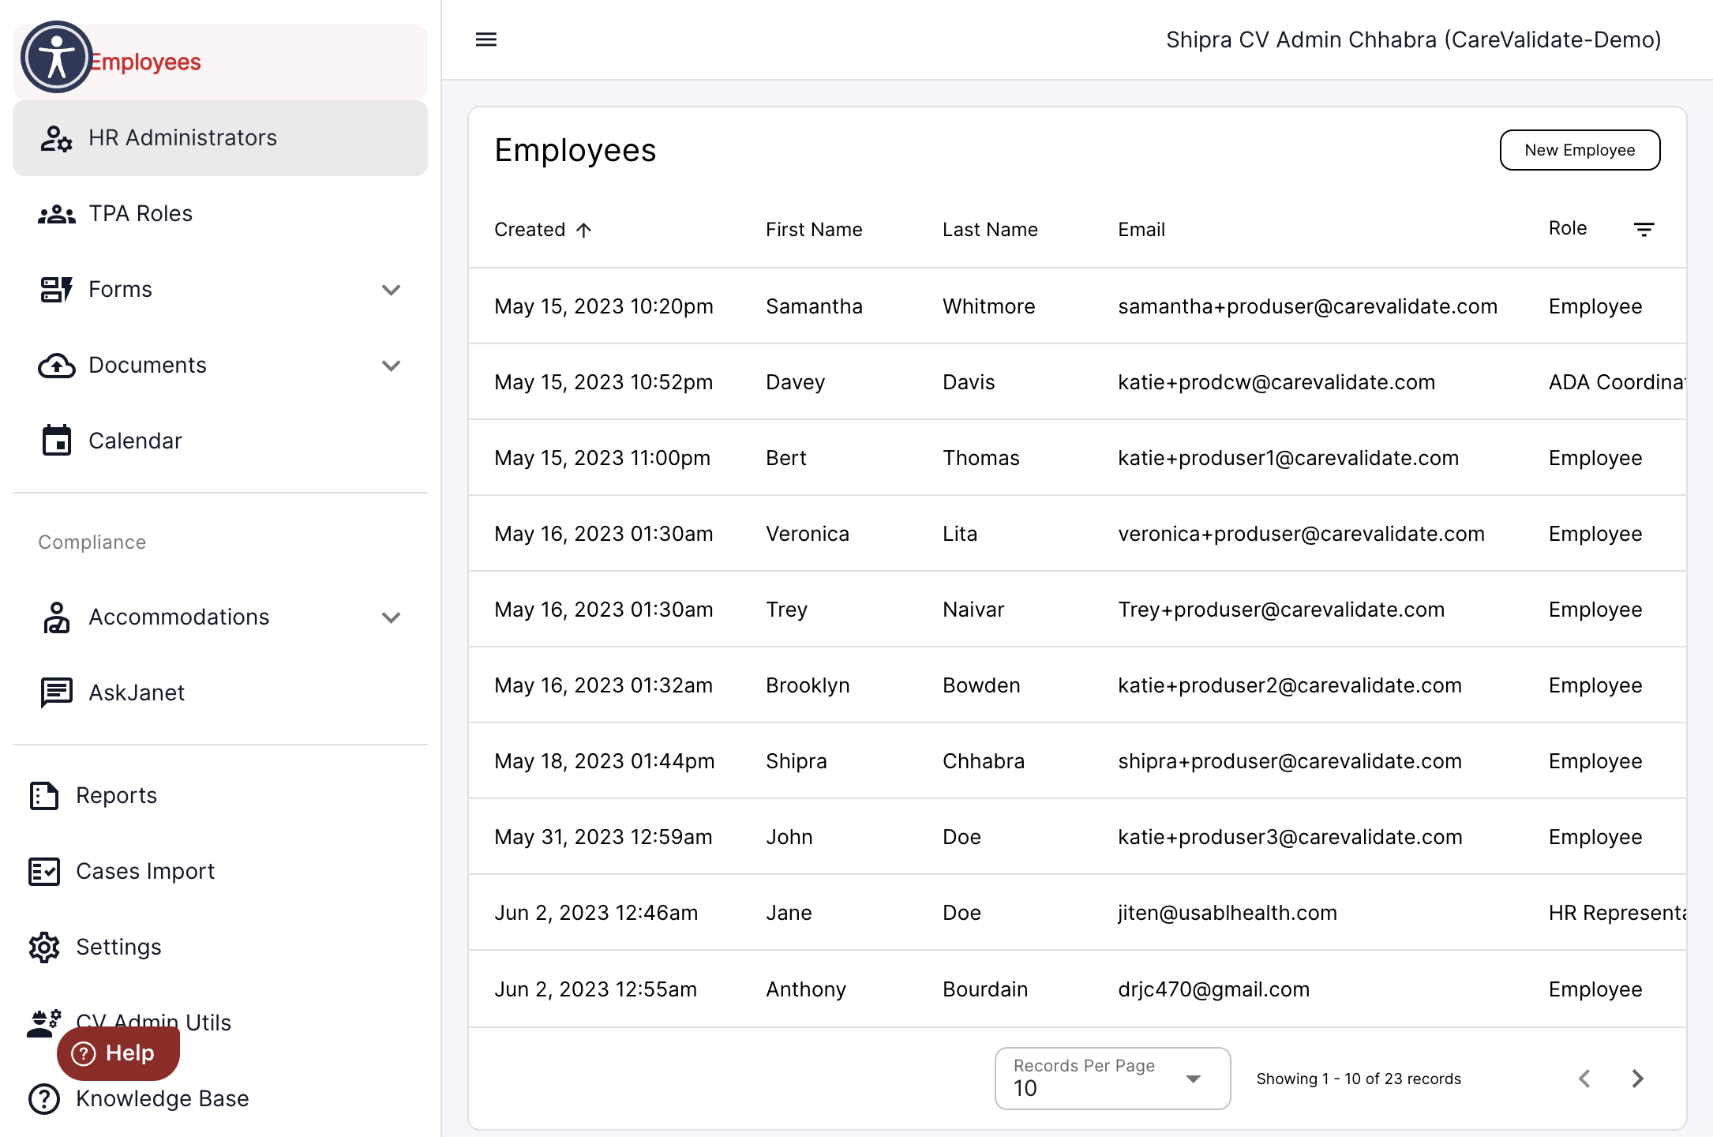Go to the next page of records
Viewport: 1713px width, 1137px height.
pyautogui.click(x=1638, y=1079)
